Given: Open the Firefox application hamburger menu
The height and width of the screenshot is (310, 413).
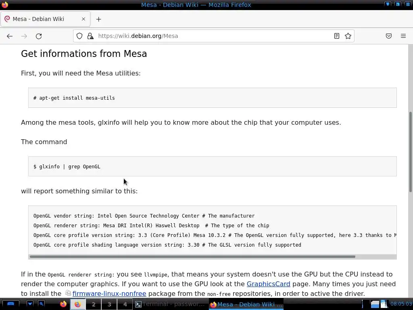Looking at the screenshot, I should (x=403, y=36).
